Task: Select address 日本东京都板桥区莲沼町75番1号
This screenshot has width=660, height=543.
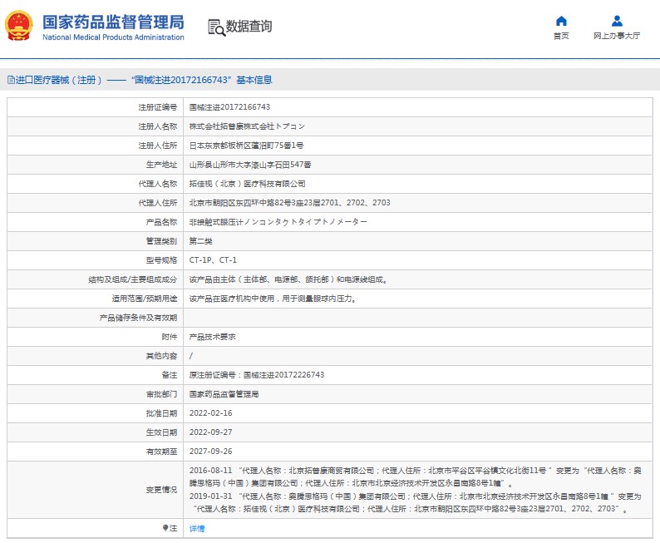Action: [x=246, y=146]
